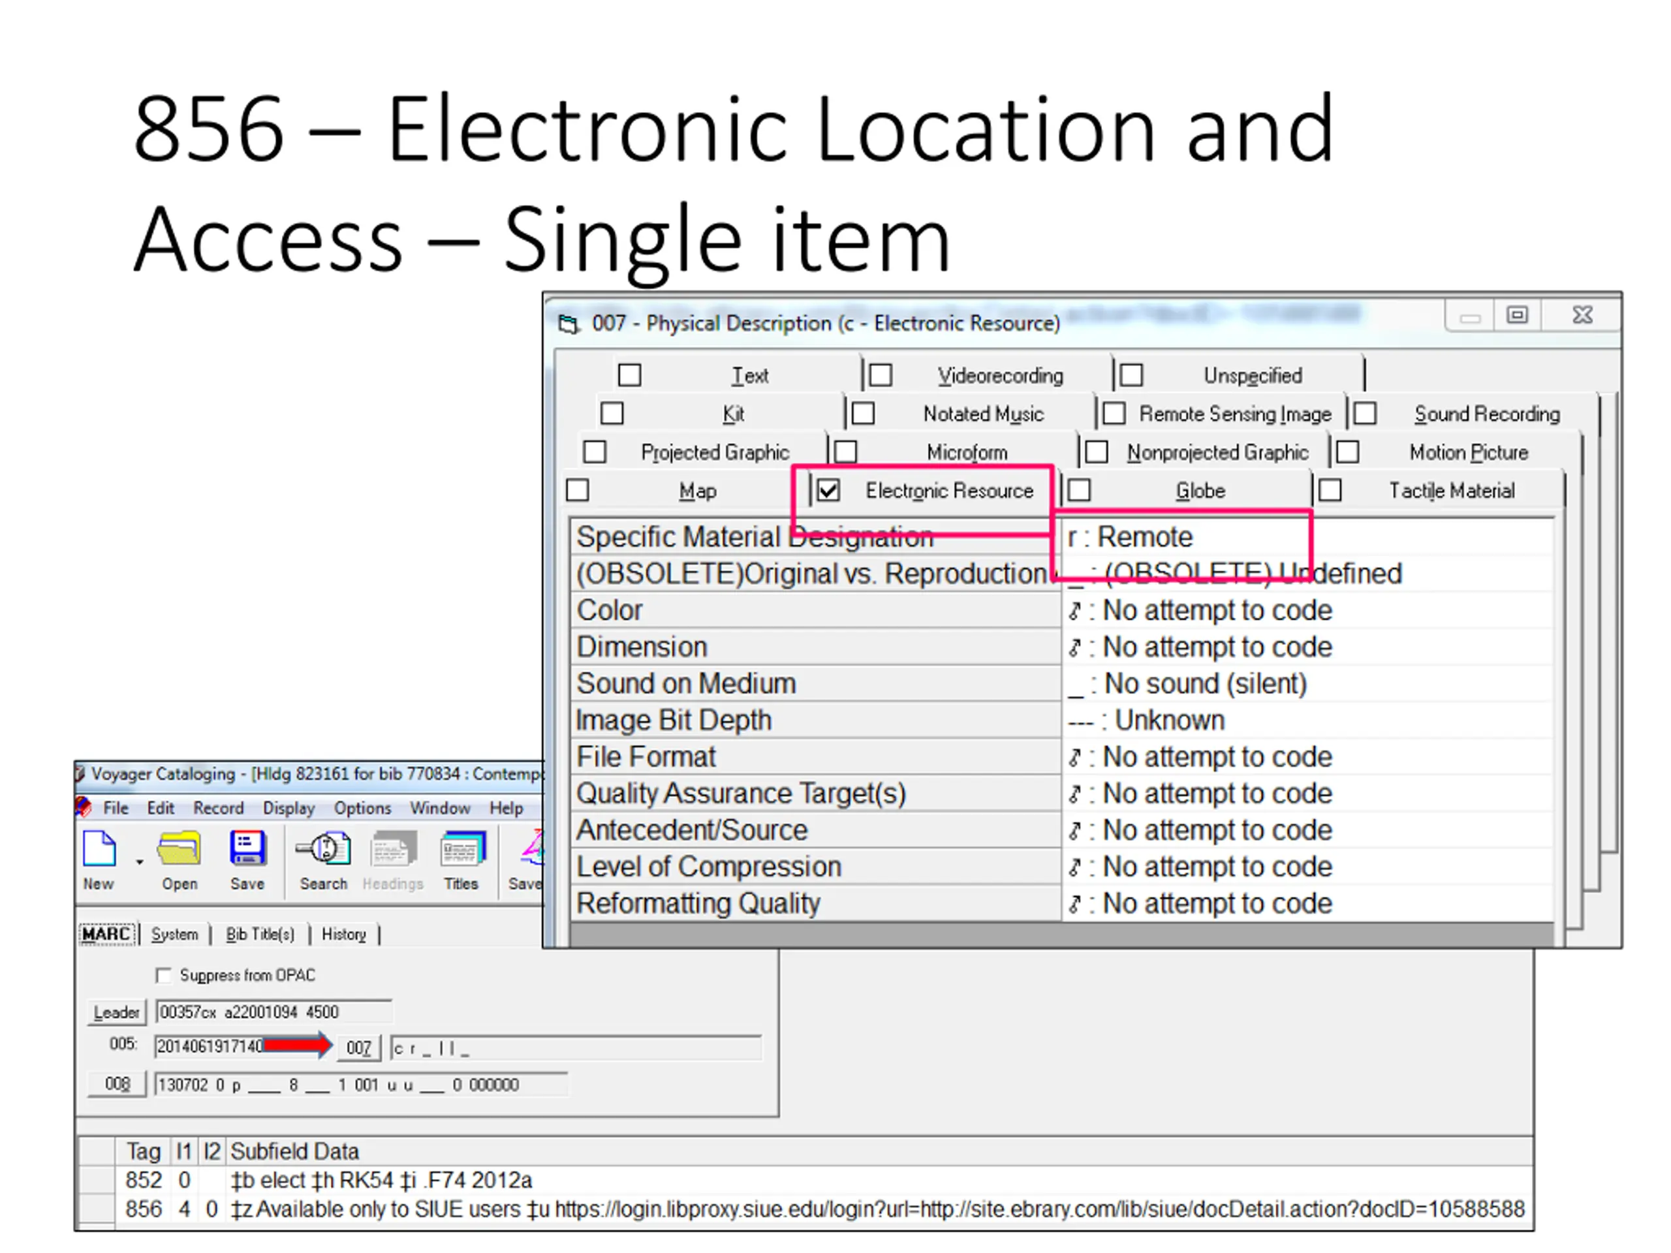Click the Leader value input field

click(x=273, y=1012)
